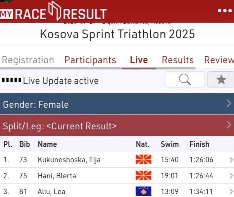Screen dimensions: 234x197
Task: Switch to the Participants tab
Action: tap(90, 60)
